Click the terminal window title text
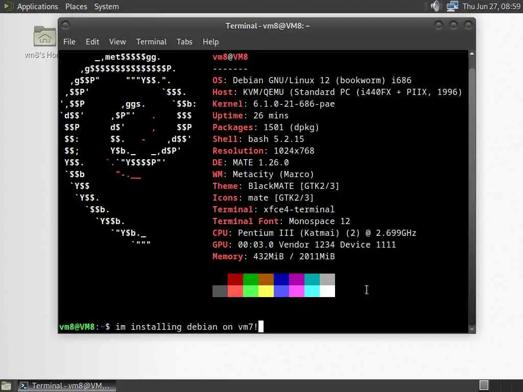 (268, 26)
